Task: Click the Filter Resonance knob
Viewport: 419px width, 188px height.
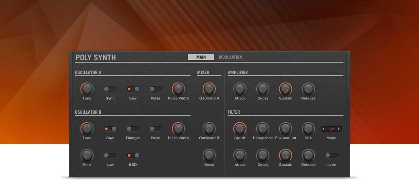Action: click(263, 129)
